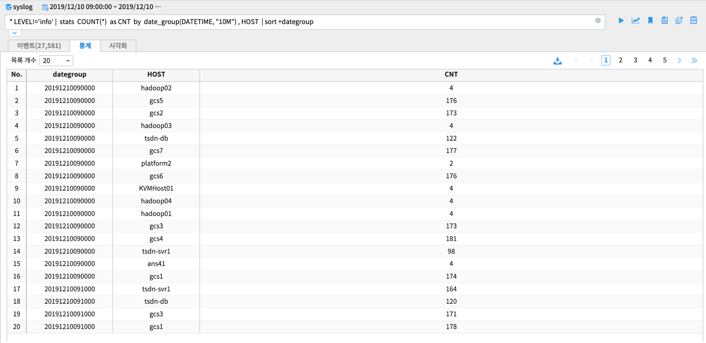Select gcs1 host in row 16
706x343 pixels.
point(156,276)
